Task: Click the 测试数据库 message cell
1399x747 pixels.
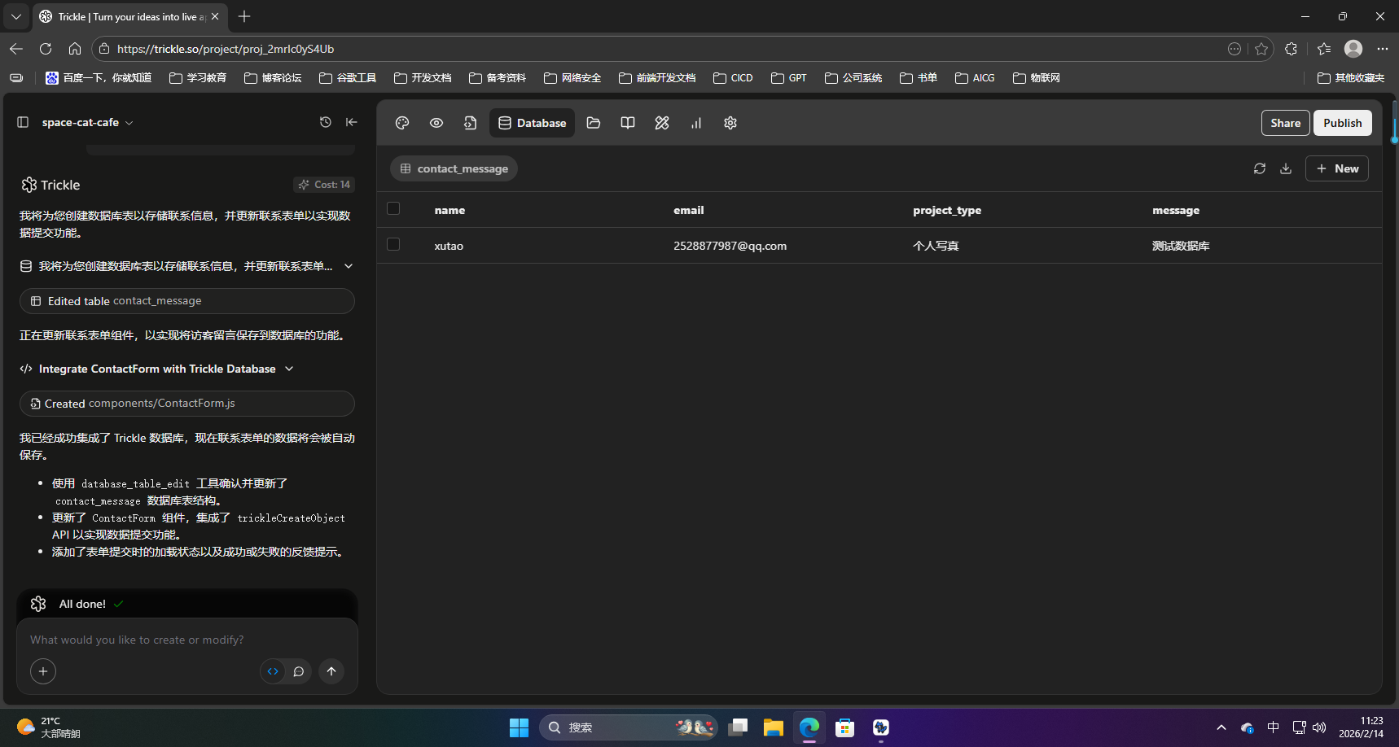Action: point(1181,246)
